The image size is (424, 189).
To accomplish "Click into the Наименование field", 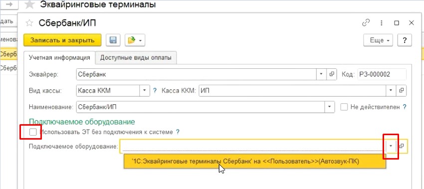I will pos(201,107).
